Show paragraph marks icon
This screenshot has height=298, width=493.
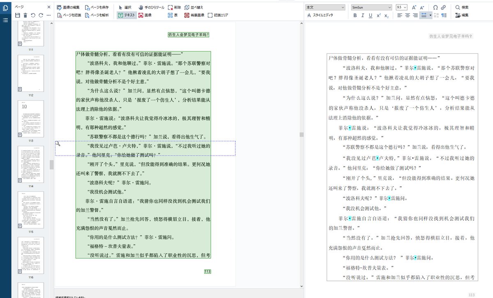pyautogui.click(x=444, y=16)
